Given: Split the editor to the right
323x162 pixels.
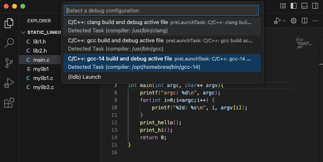Looking at the screenshot, I should coord(304,21).
